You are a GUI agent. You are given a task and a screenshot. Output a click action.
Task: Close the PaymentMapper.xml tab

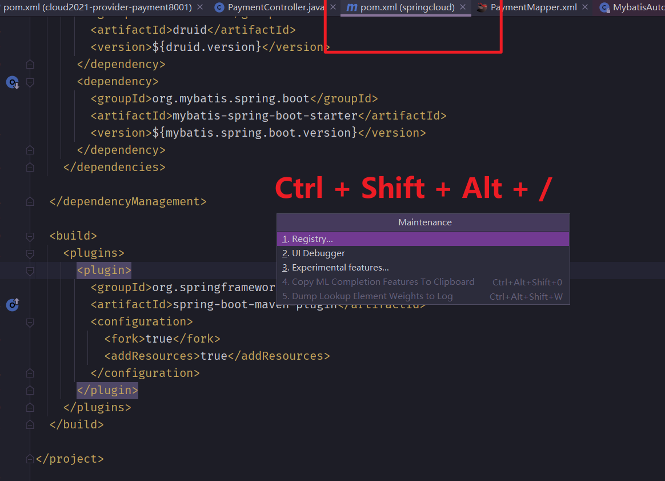tap(585, 7)
